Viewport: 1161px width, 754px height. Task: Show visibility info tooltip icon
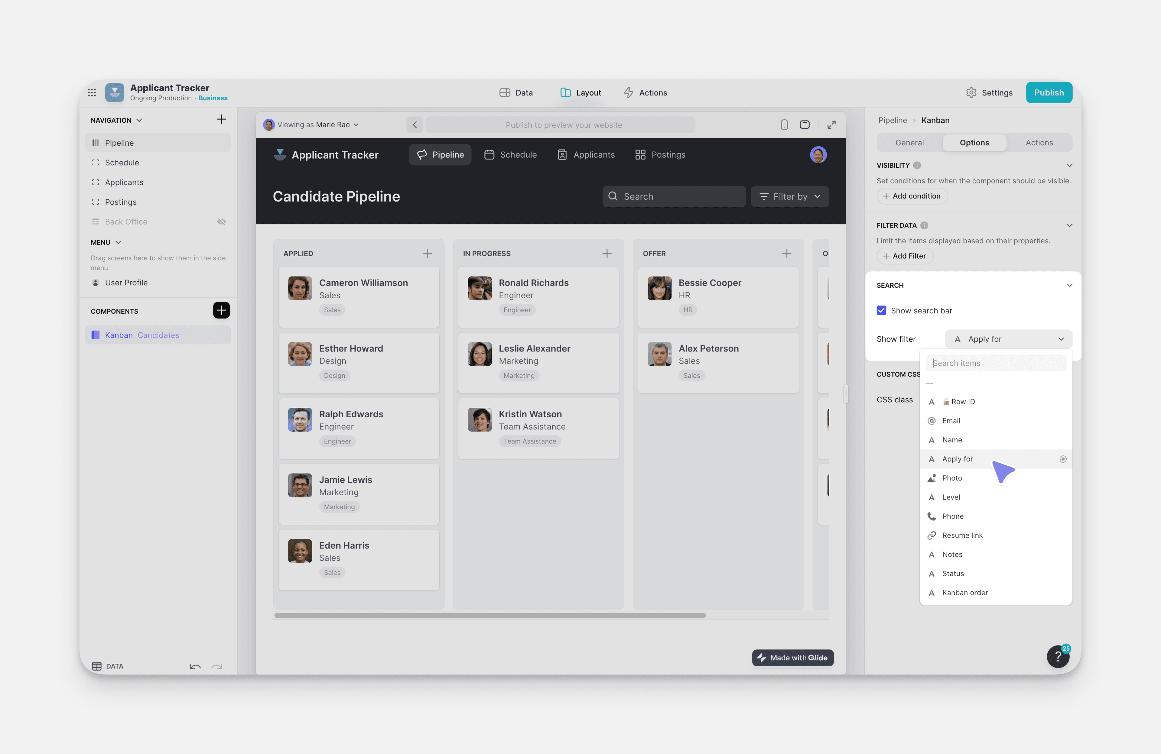point(917,165)
